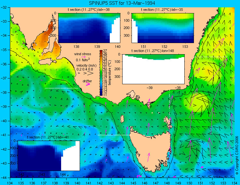240x185 pixels.
Task: Click longitude axis label '154'
Action: (x=235, y=183)
